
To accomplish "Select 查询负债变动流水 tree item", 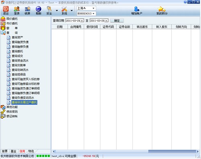I will tap(23, 98).
